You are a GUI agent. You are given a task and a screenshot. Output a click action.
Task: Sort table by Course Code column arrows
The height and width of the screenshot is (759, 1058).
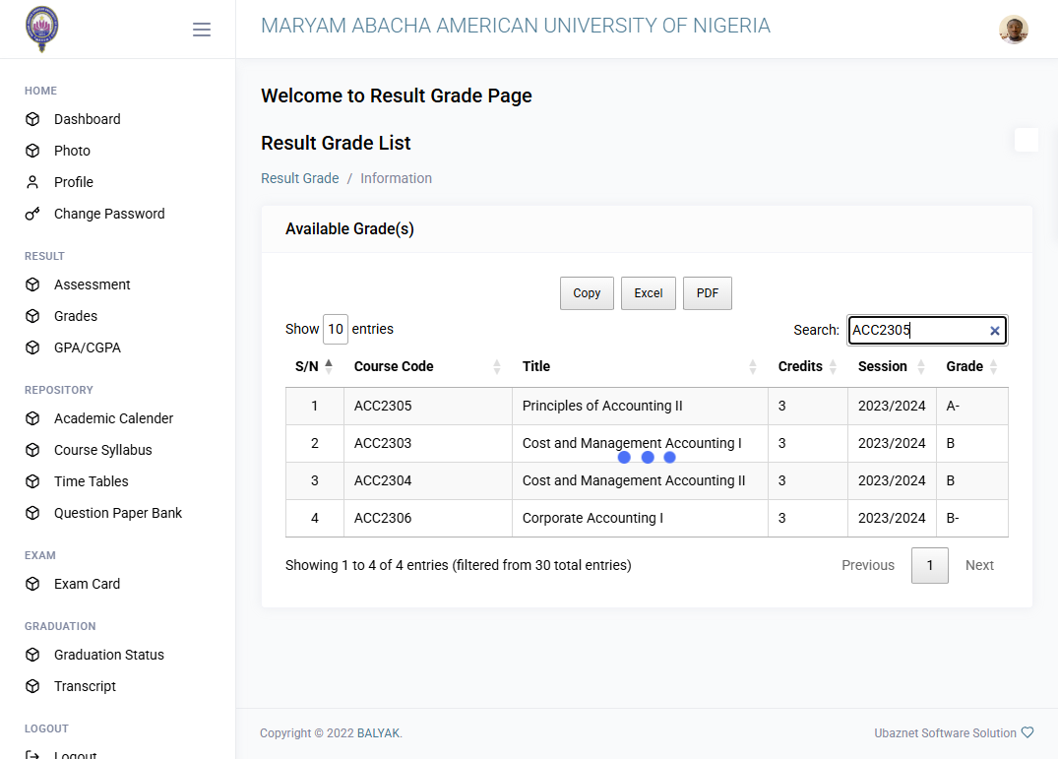[x=497, y=366]
